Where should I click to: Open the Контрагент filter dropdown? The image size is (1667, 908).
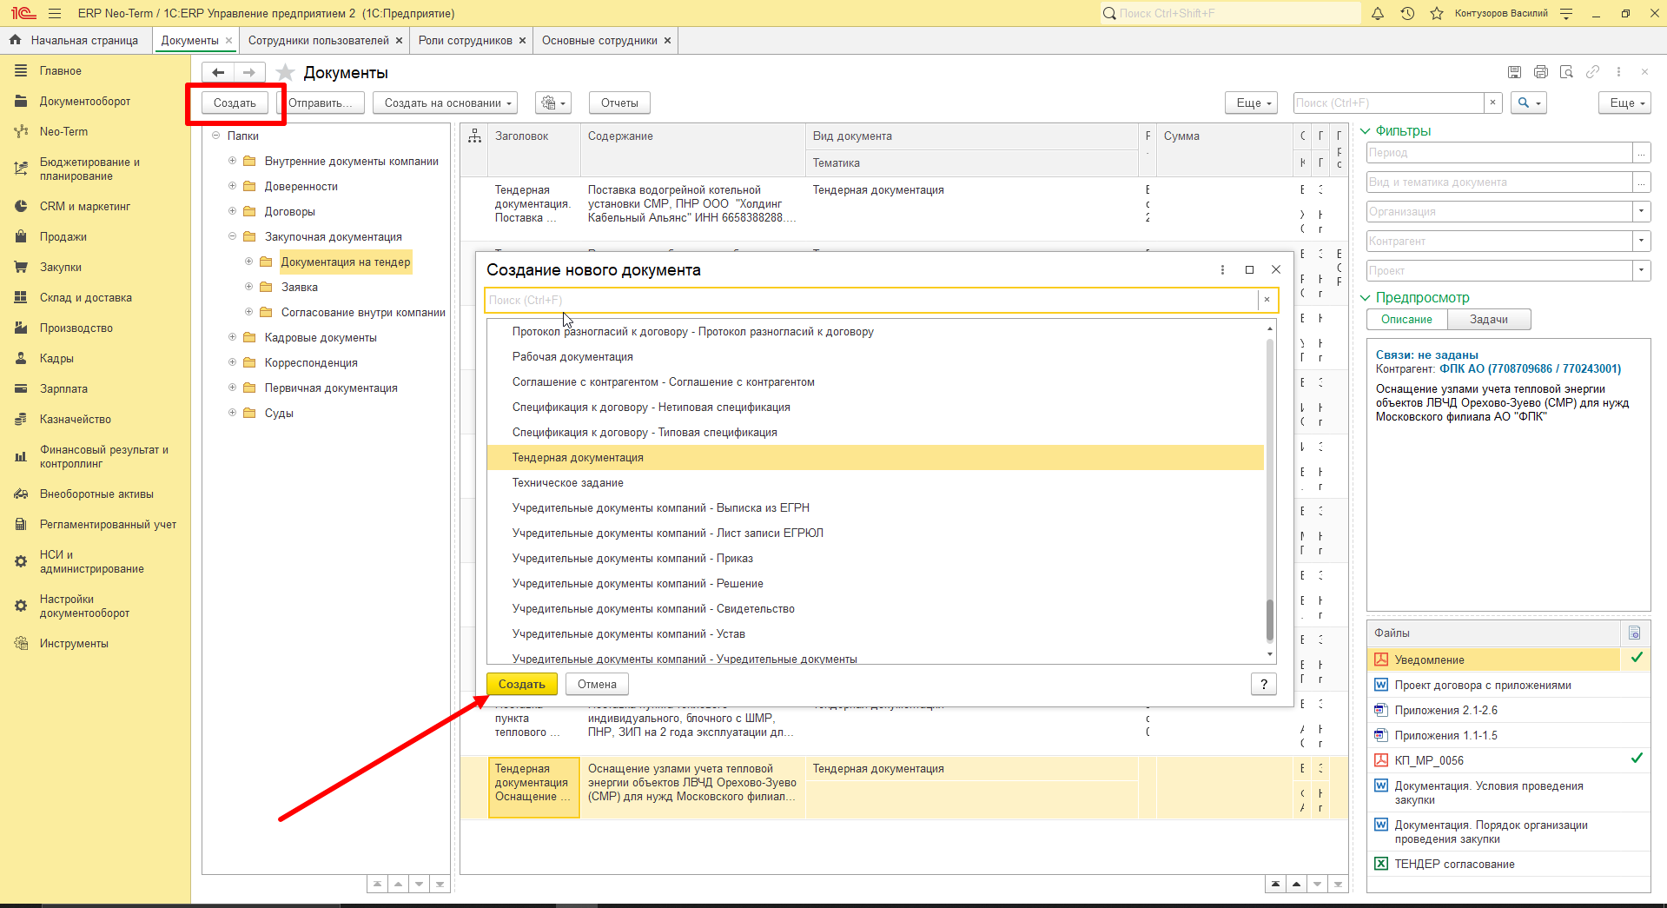(x=1641, y=241)
